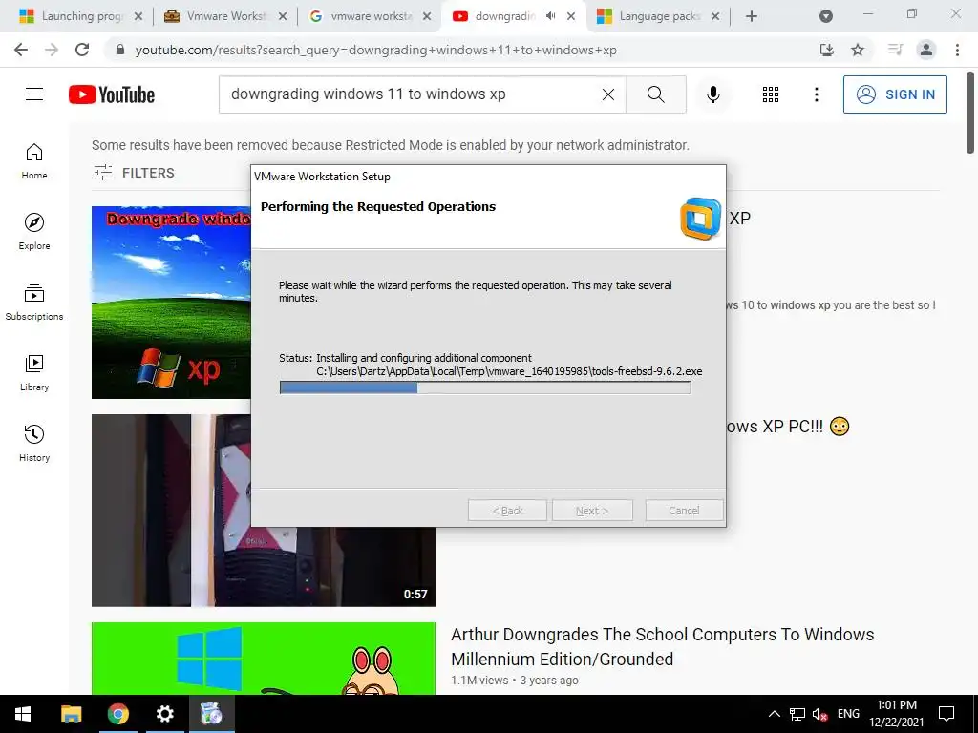Open the muted volume tray icon
978x733 pixels.
pyautogui.click(x=819, y=714)
